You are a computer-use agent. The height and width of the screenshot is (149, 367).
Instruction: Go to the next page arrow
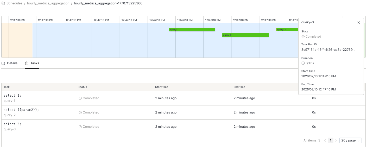point(336,140)
